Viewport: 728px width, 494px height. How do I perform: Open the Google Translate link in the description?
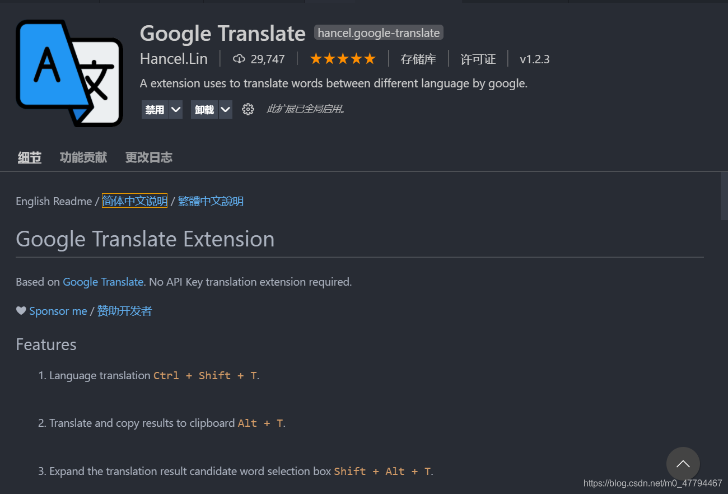point(103,282)
